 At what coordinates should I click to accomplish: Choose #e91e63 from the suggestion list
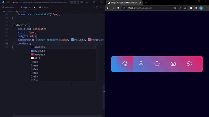point(63,55)
